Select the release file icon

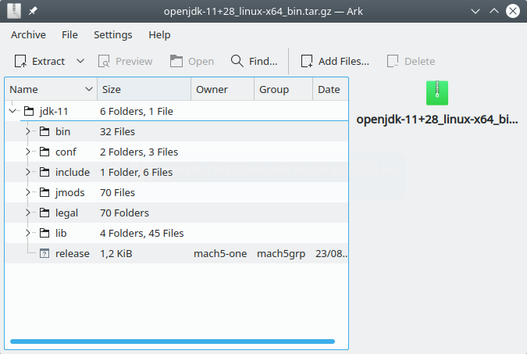pyautogui.click(x=45, y=253)
